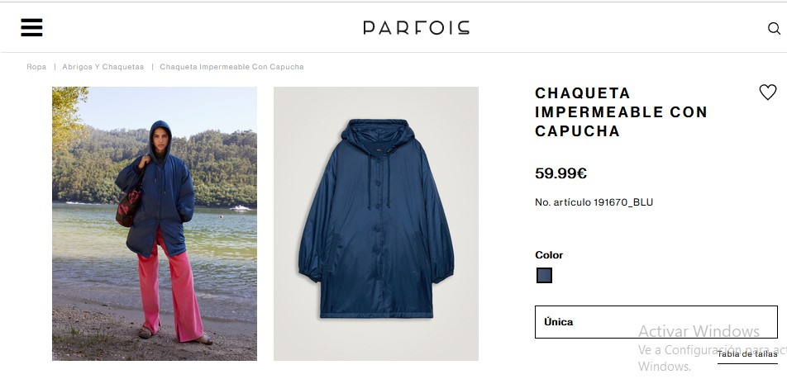Screen dimensions: 787x379
Task: Open Abrigos Y Chaquetas breadcrumb
Action: pos(103,67)
